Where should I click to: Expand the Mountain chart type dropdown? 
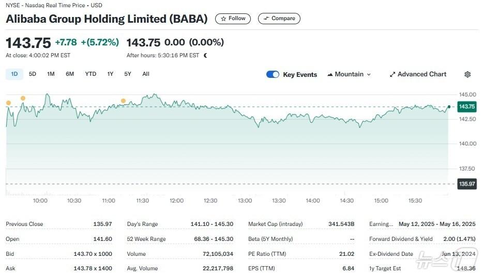[x=349, y=74]
